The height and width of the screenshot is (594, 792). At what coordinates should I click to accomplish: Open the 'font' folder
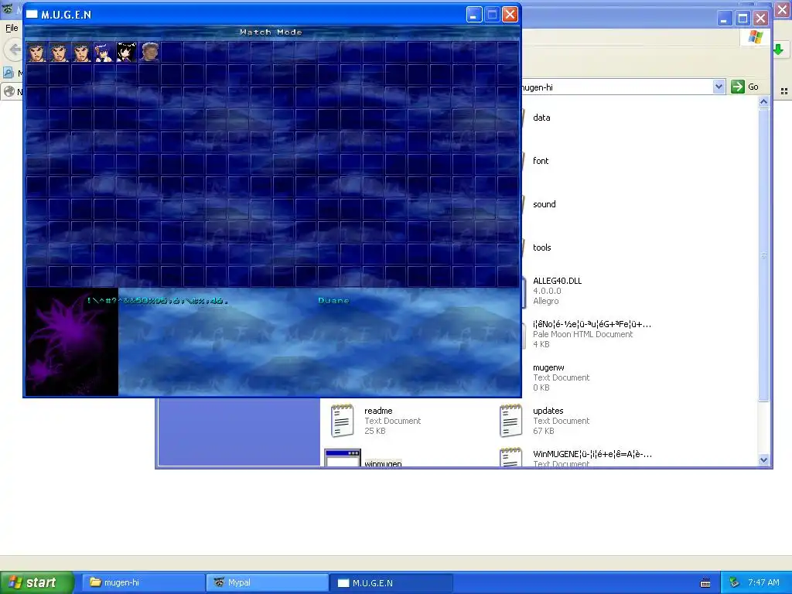(541, 161)
